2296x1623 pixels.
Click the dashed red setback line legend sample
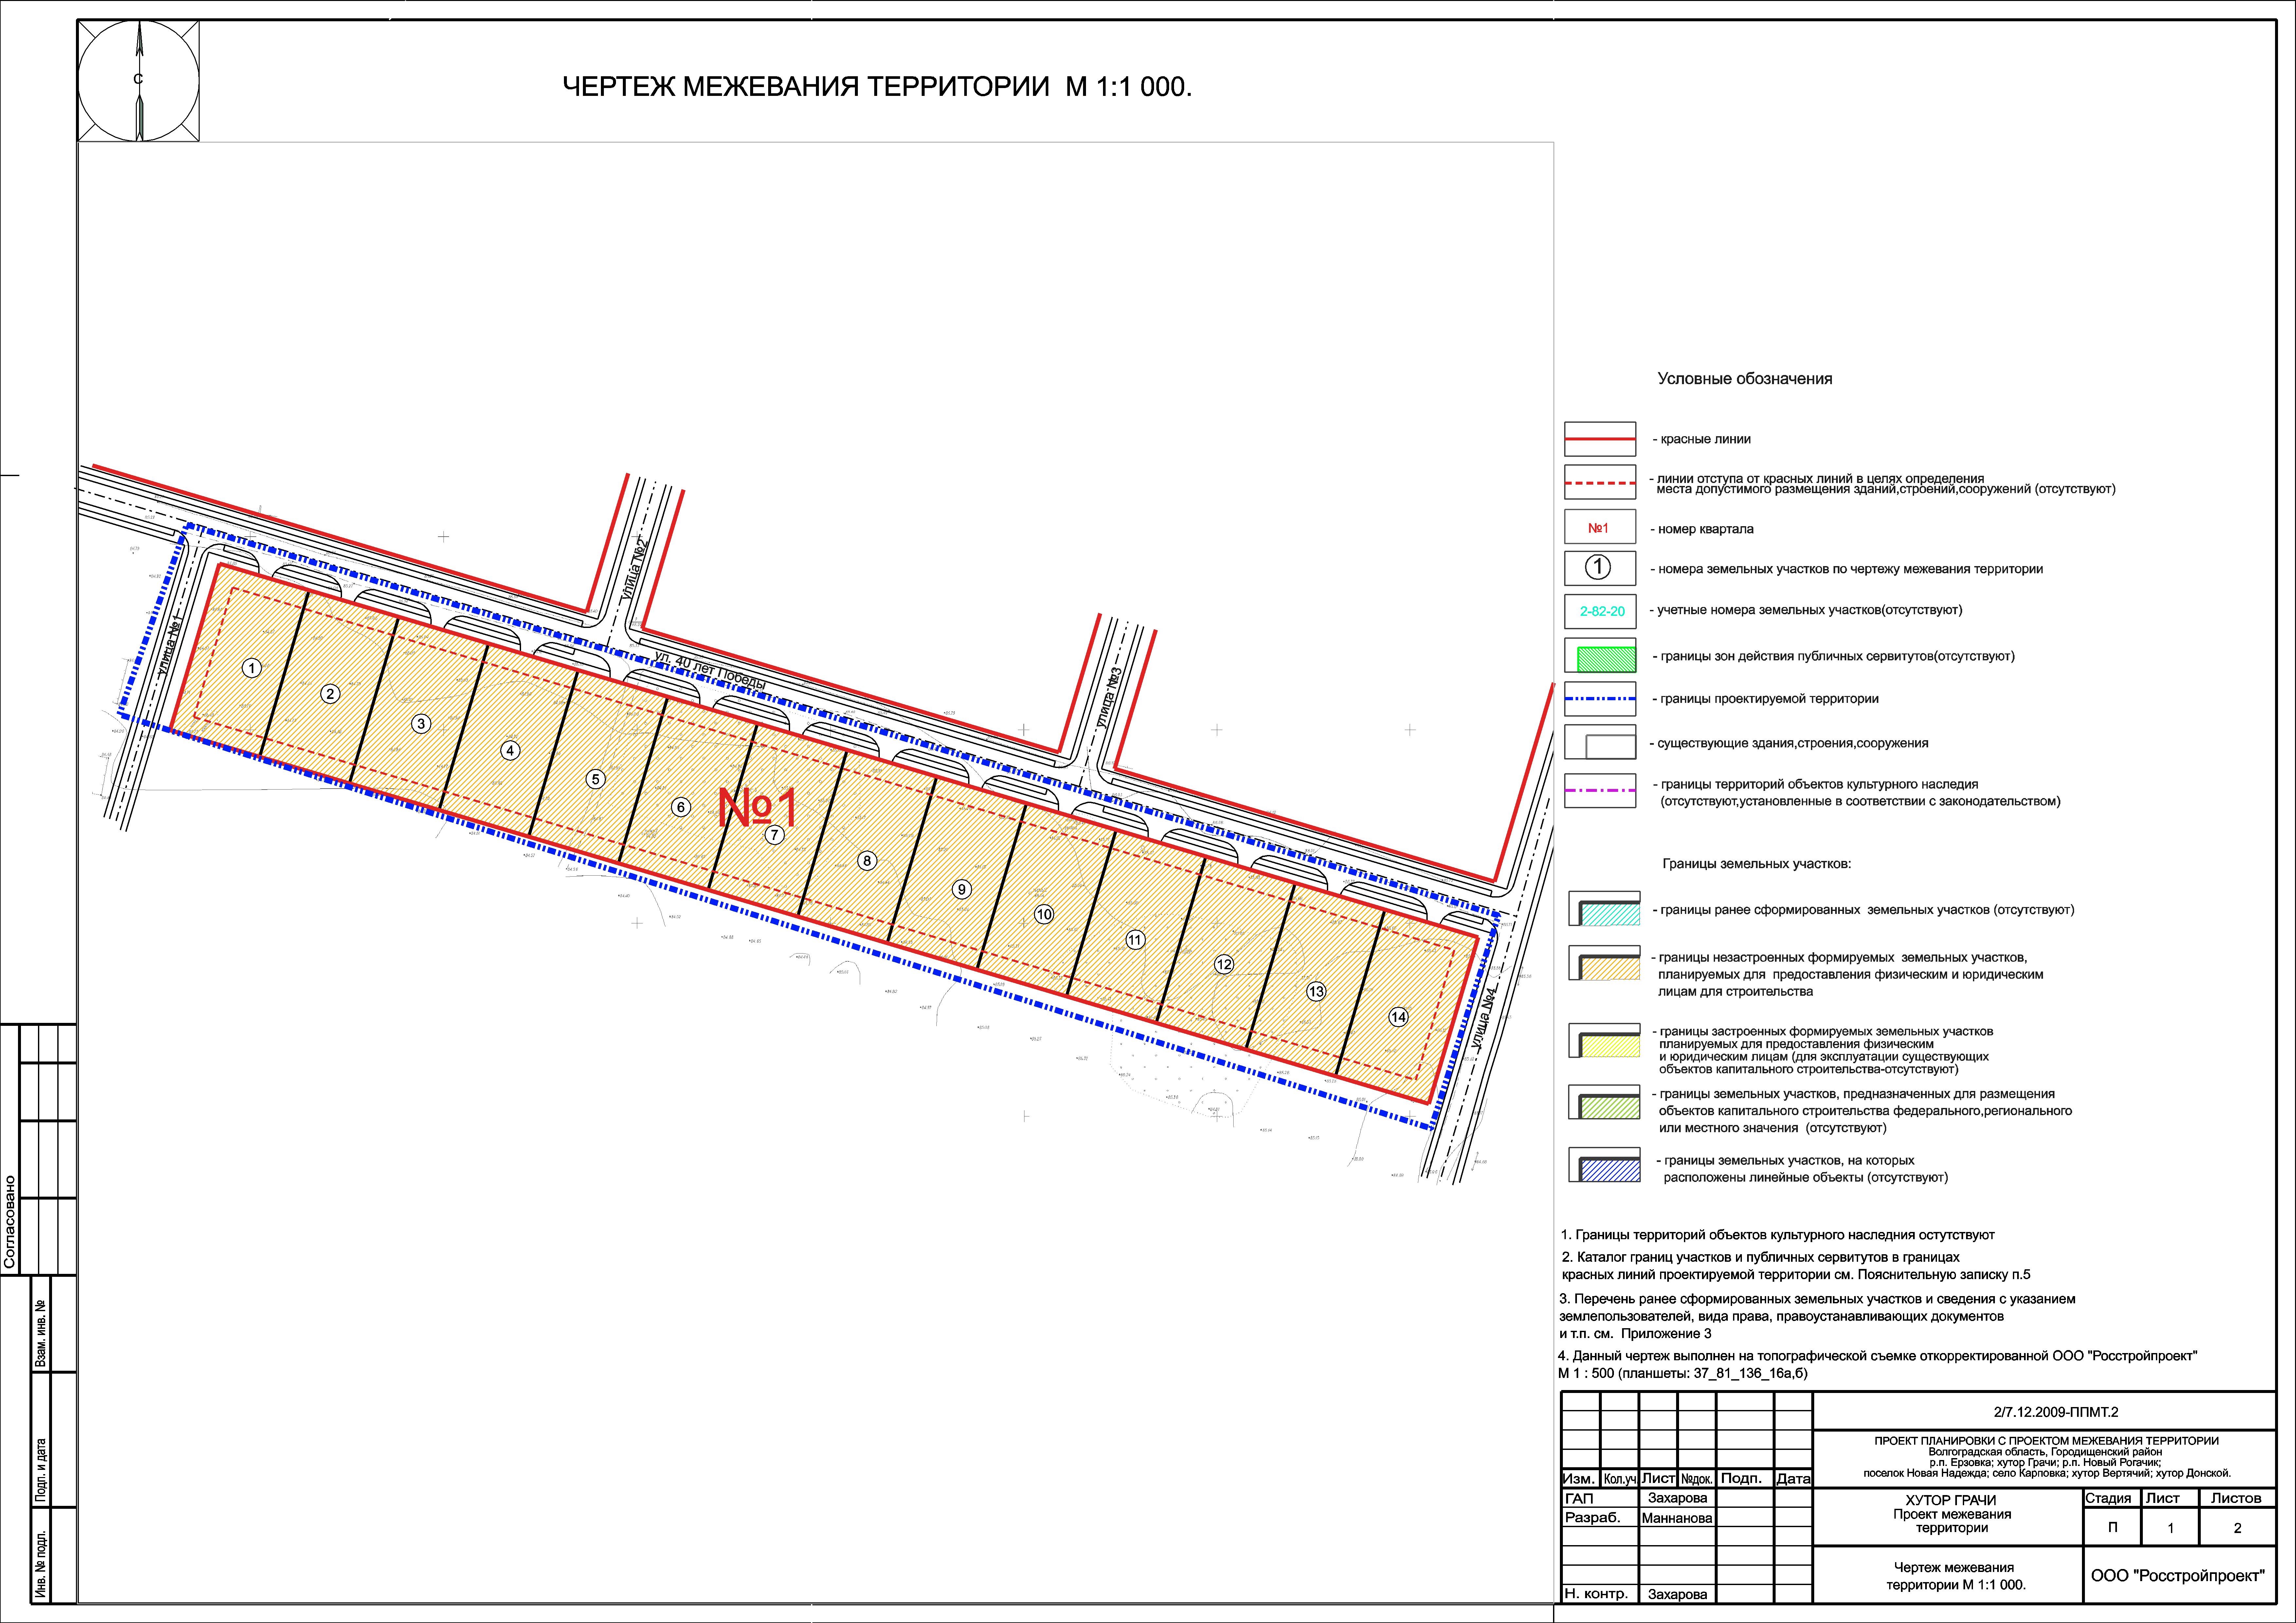coord(1600,482)
